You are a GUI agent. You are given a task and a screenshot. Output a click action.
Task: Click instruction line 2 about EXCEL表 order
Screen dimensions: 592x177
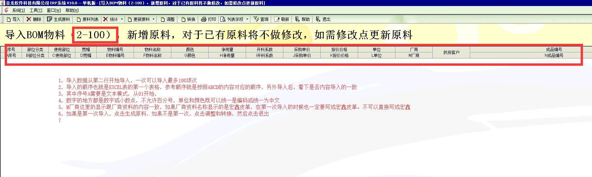pos(207,87)
